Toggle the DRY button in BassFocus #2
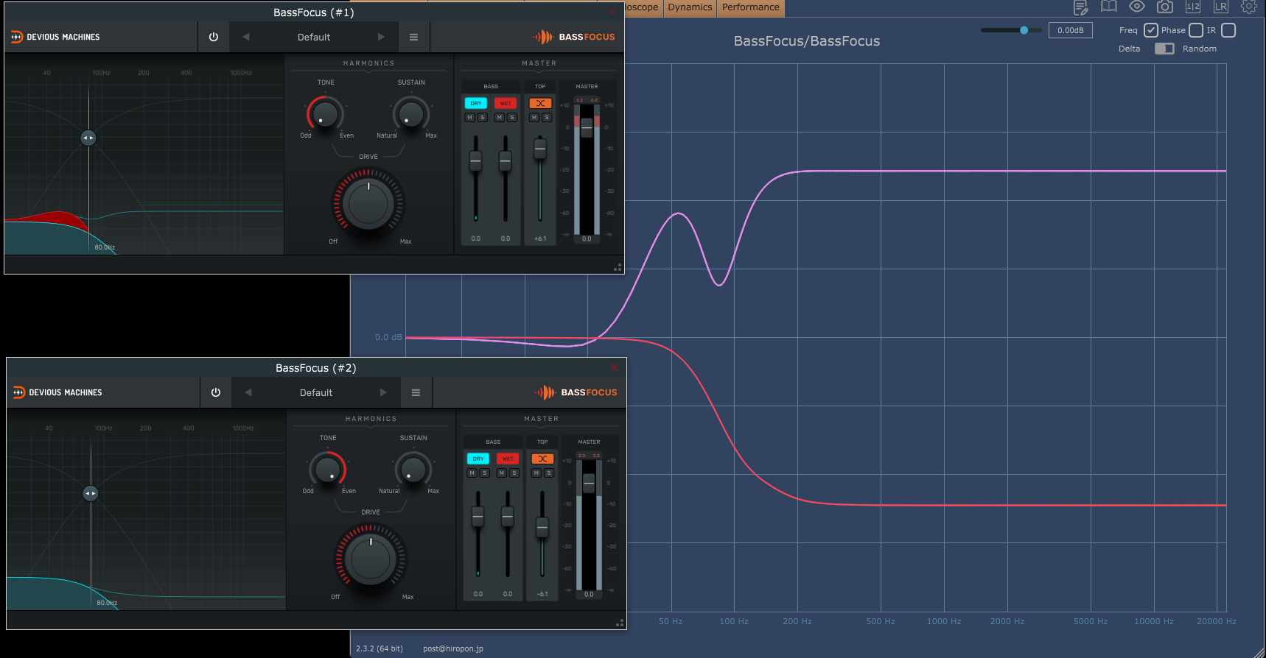Viewport: 1266px width, 658px height. pyautogui.click(x=478, y=459)
